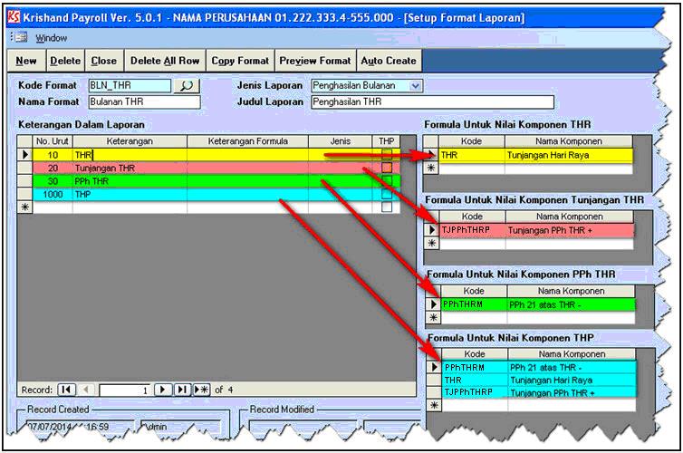Toggle THP checkbox for THR row

pyautogui.click(x=387, y=154)
